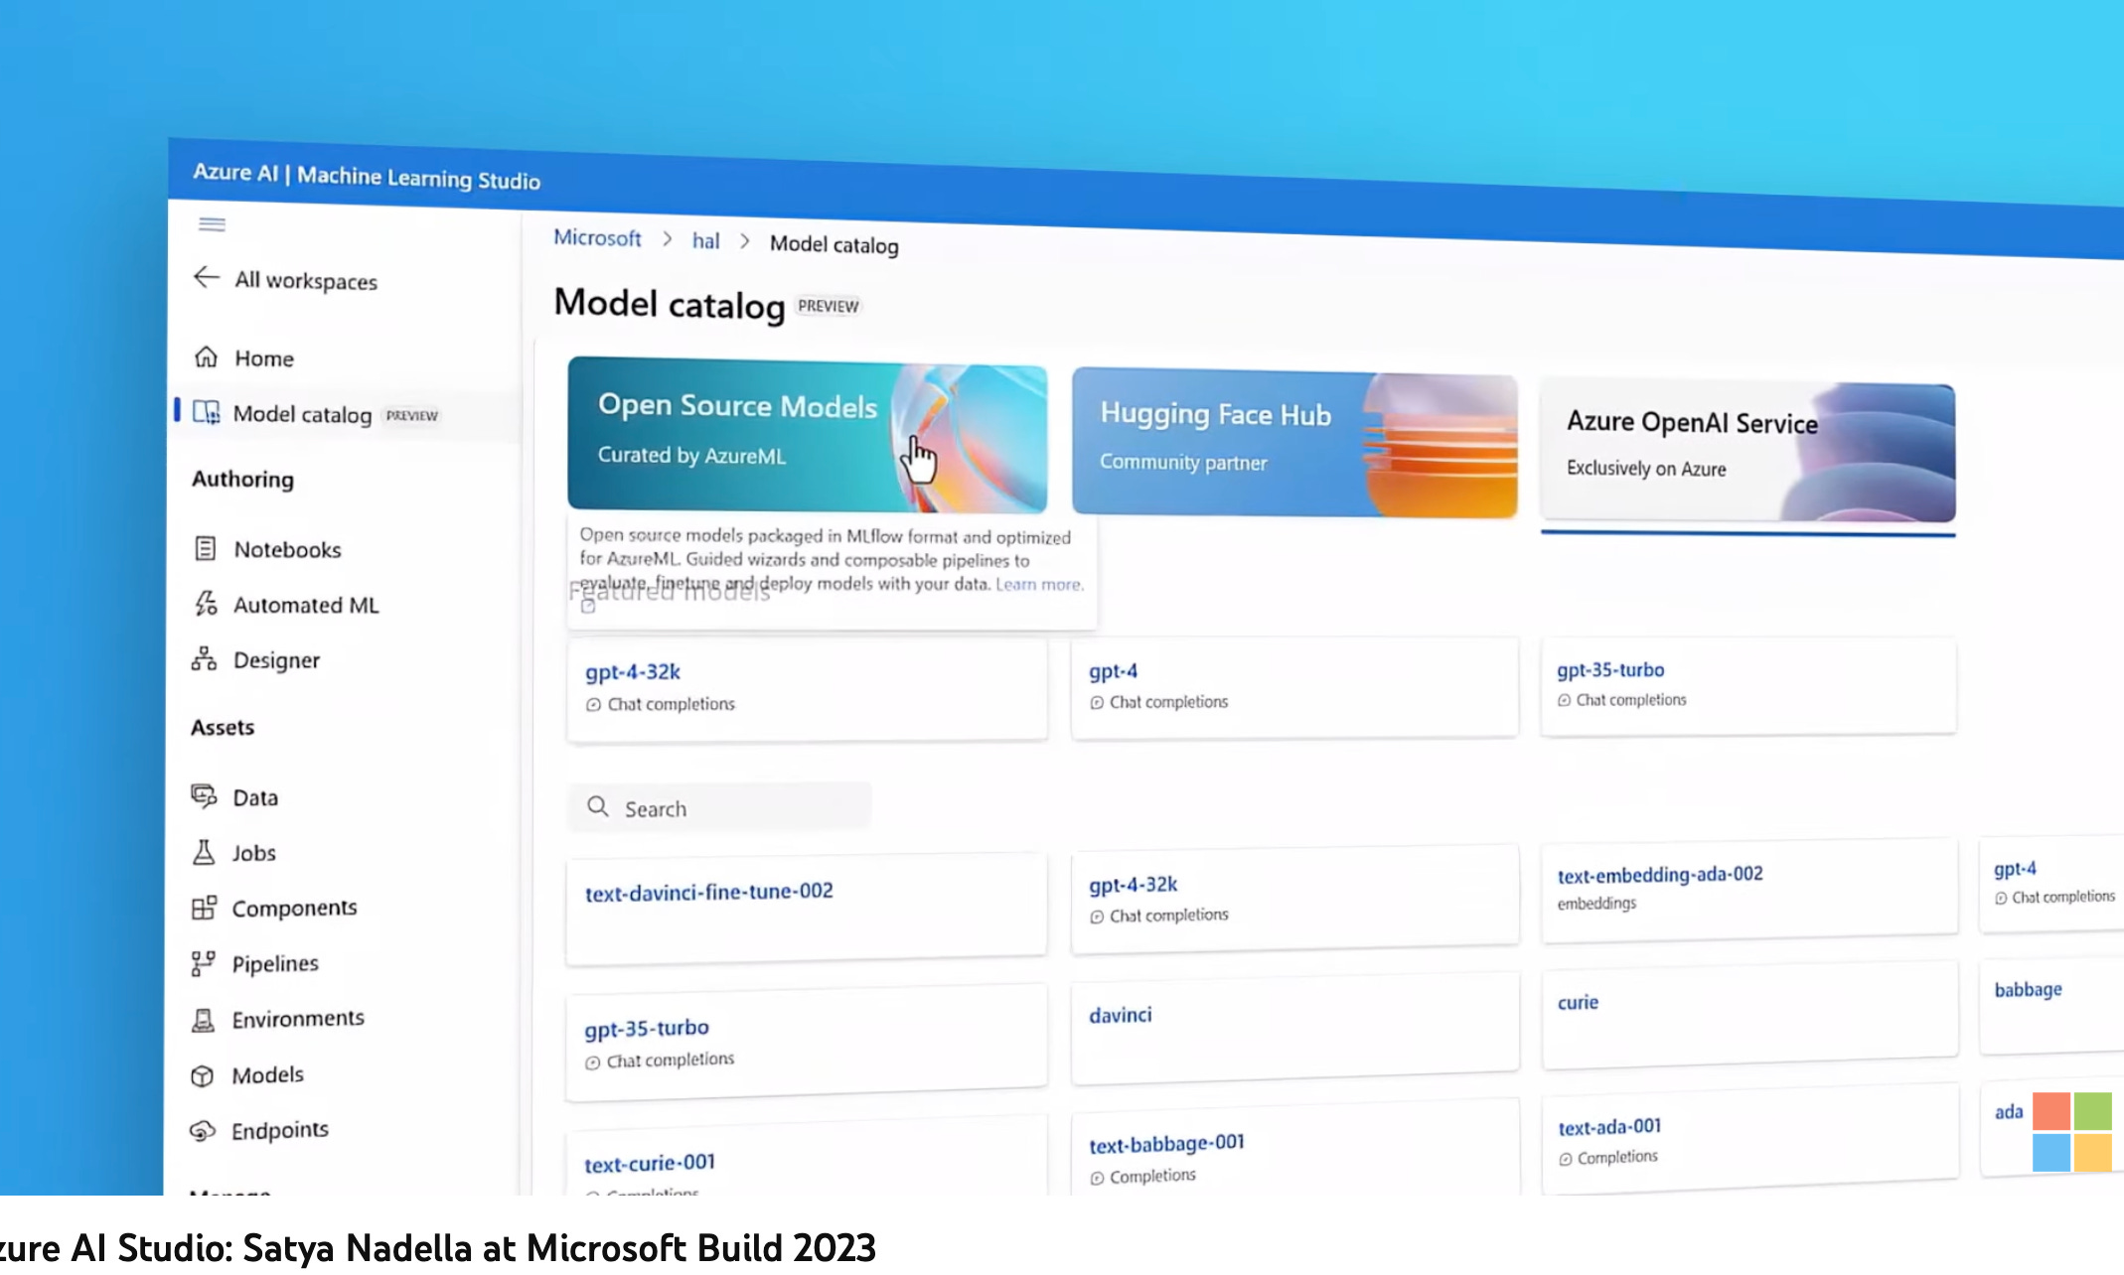Image resolution: width=2124 pixels, height=1275 pixels.
Task: Go to Models in the sidebar
Action: tap(267, 1074)
